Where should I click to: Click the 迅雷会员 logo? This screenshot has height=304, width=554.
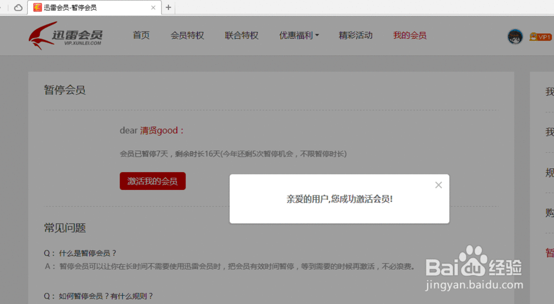click(x=66, y=35)
